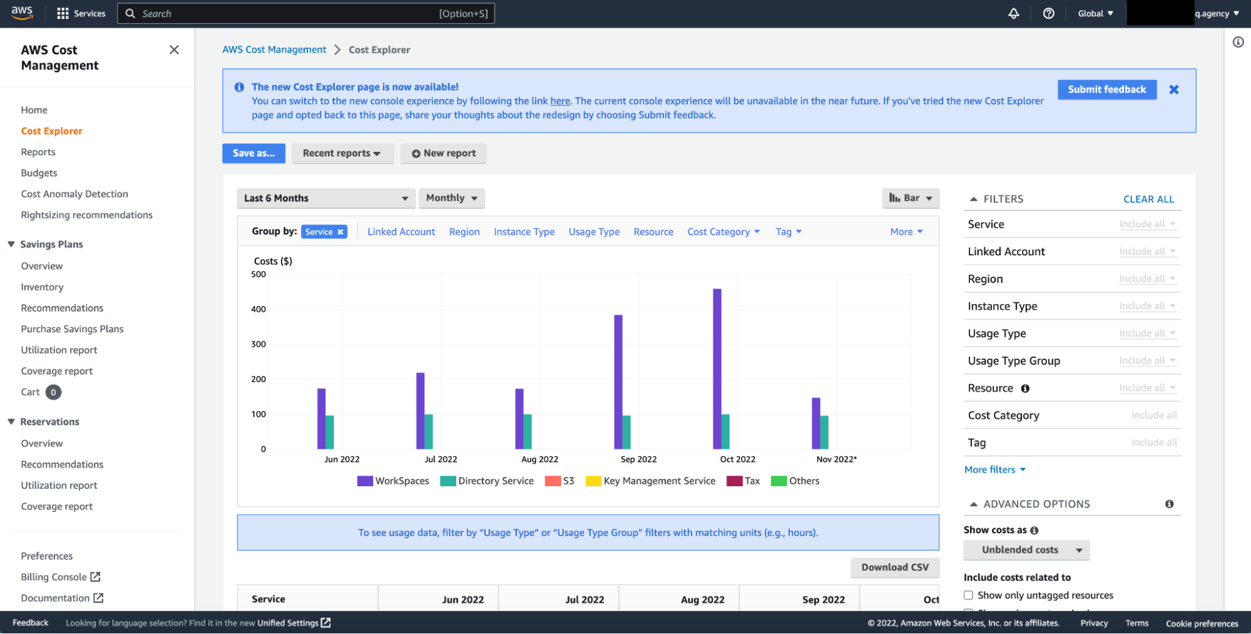Click the Save as... button
The height and width of the screenshot is (634, 1251).
(253, 153)
